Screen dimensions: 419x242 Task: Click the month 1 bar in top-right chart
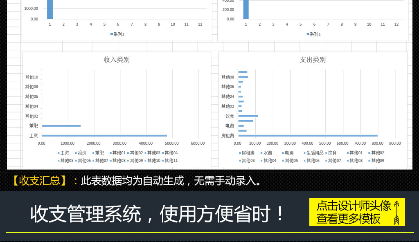246,9
